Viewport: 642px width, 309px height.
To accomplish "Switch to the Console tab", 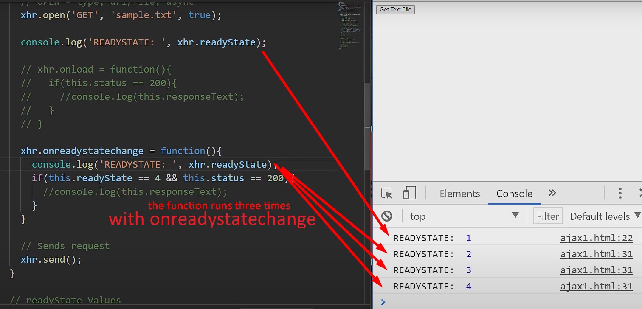I will [x=514, y=194].
